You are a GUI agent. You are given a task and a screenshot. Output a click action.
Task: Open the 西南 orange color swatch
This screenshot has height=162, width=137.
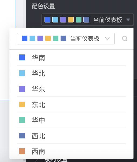pos(22,151)
